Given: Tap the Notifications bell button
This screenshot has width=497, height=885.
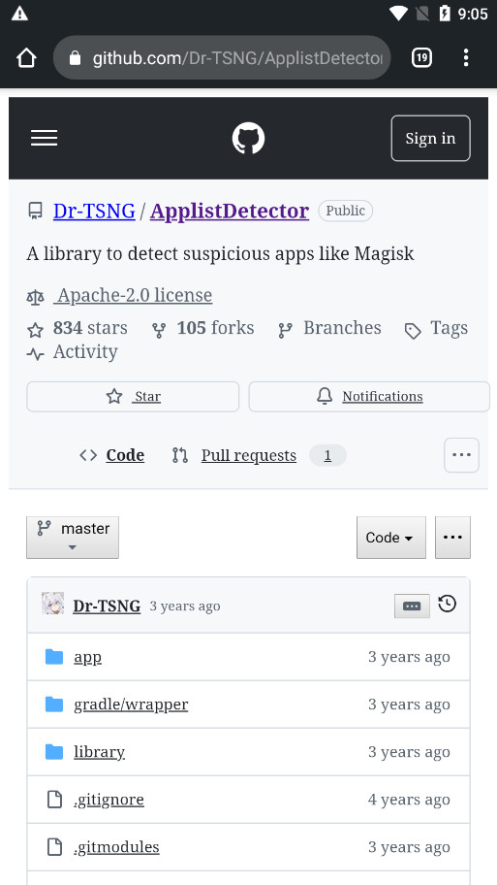Looking at the screenshot, I should click(x=369, y=397).
